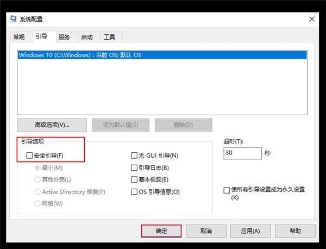
Task: Click the System Configuration icon in title bar
Action: [13, 18]
